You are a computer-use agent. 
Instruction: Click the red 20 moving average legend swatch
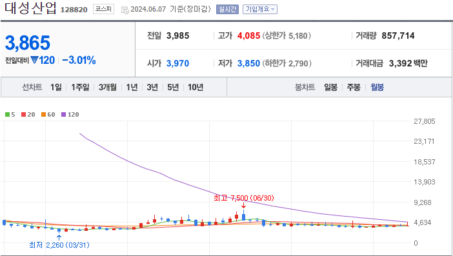pos(24,115)
